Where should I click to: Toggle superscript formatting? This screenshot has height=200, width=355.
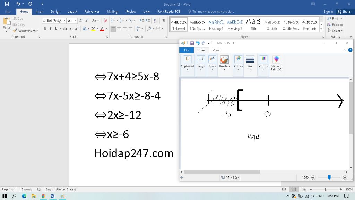pyautogui.click(x=77, y=28)
